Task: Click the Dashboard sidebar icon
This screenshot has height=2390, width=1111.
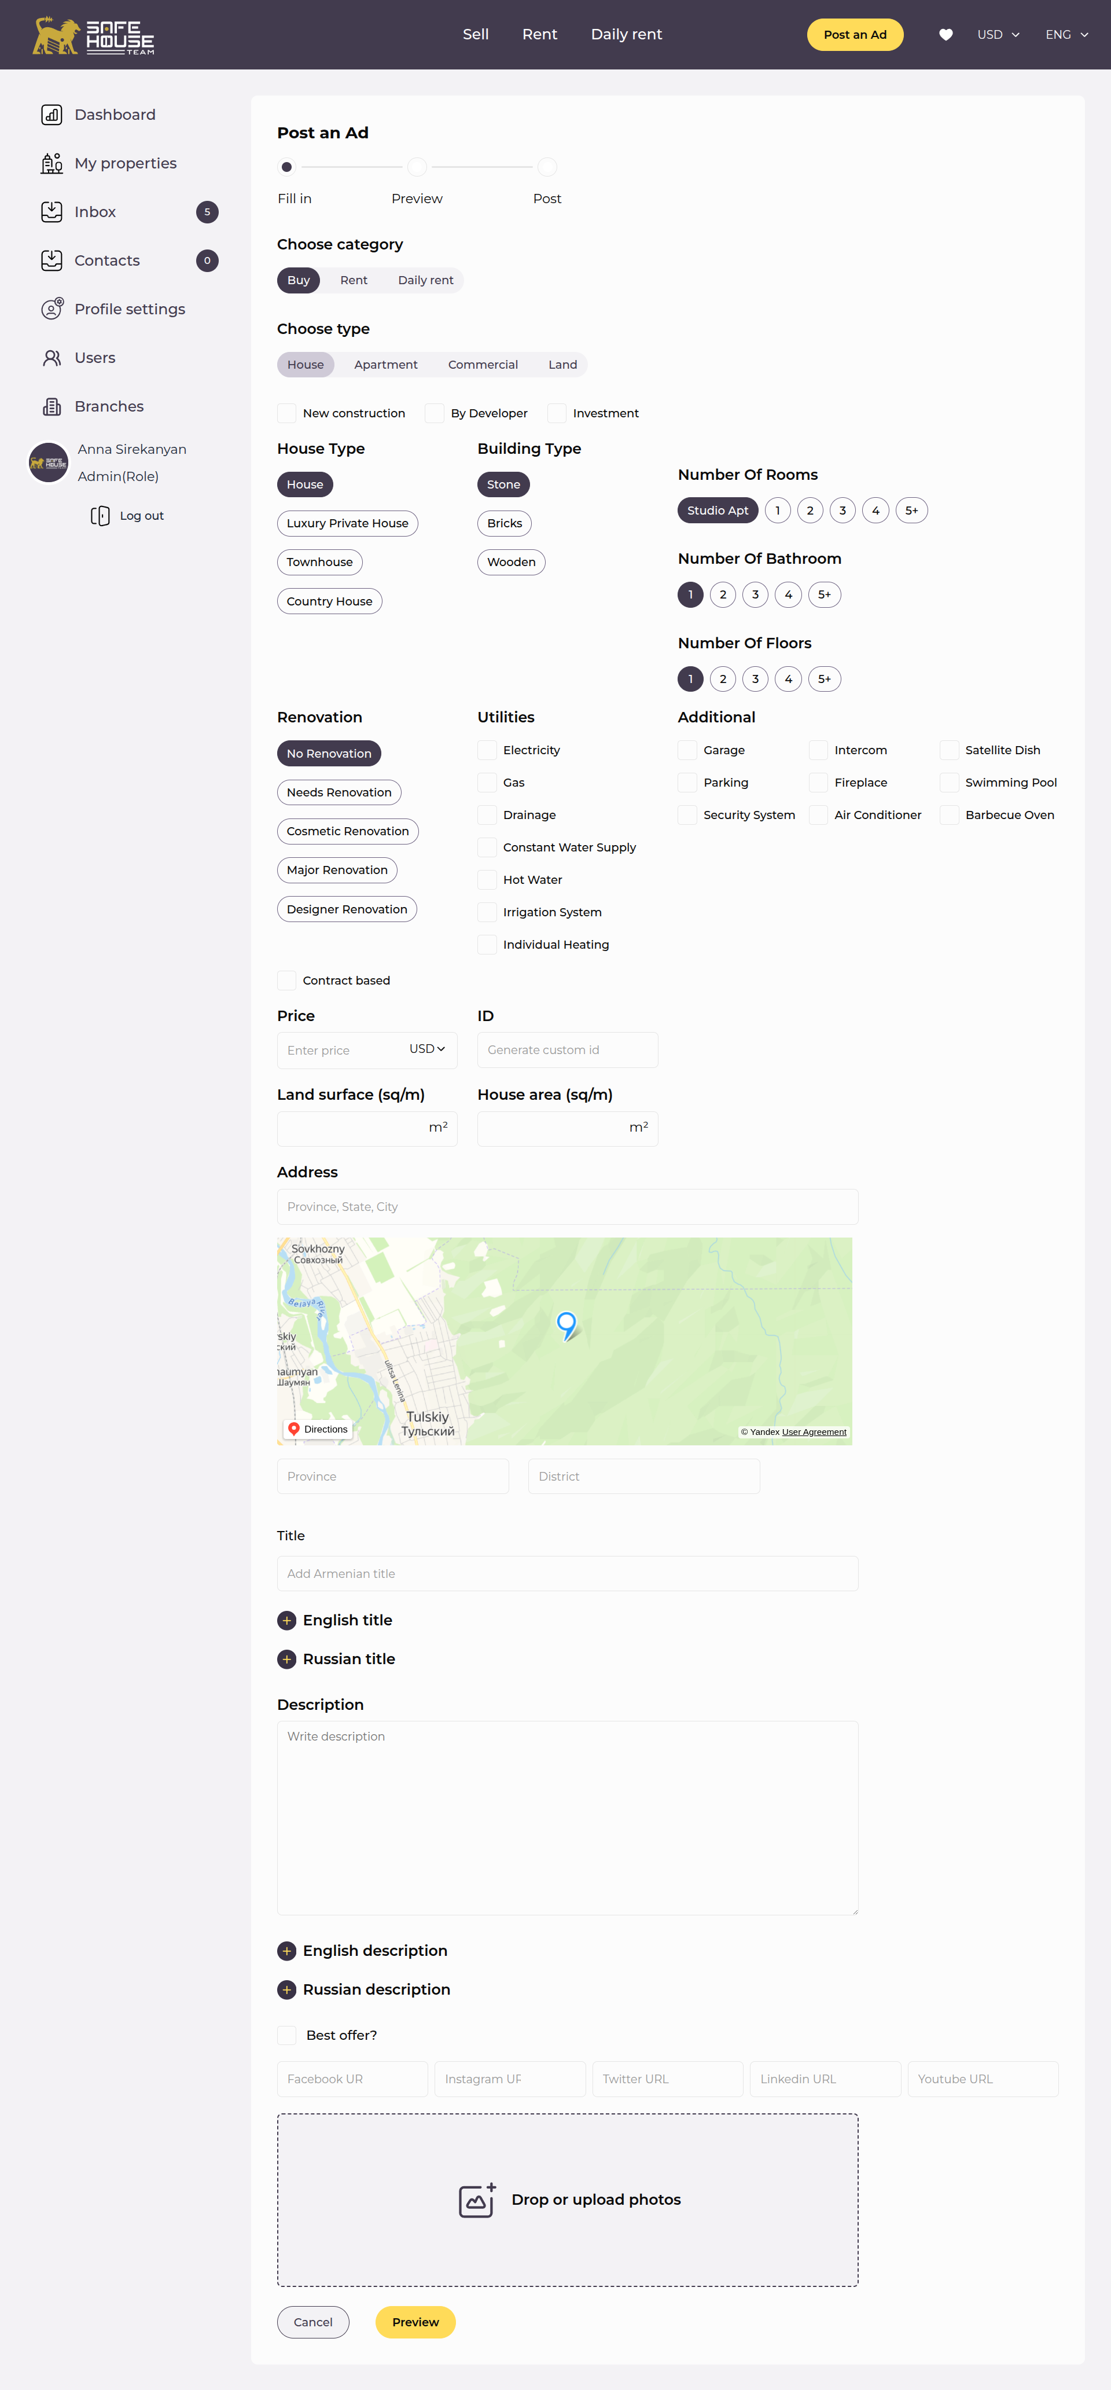Action: 52,115
